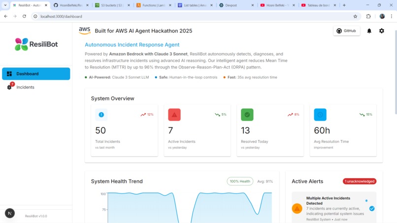The width and height of the screenshot is (397, 223).
Task: Switch to the Functions Lambda tab
Action: coord(154,5)
